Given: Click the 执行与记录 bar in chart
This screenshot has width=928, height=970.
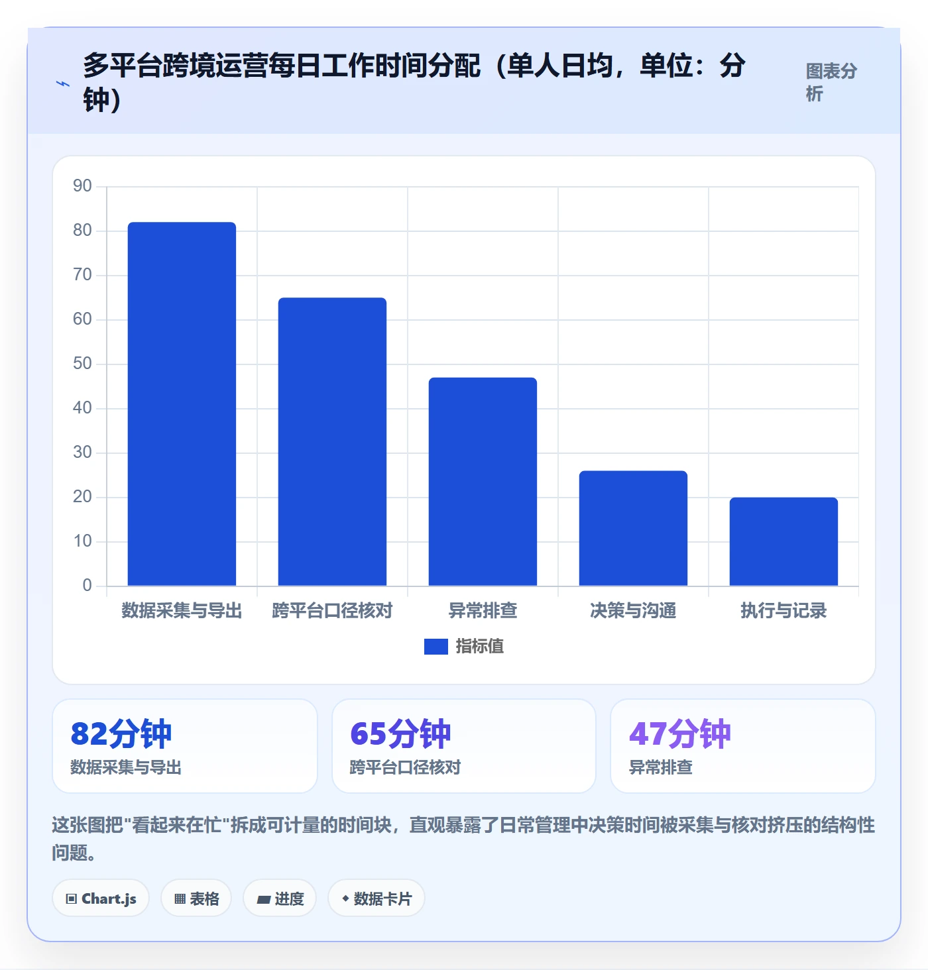Looking at the screenshot, I should point(783,541).
